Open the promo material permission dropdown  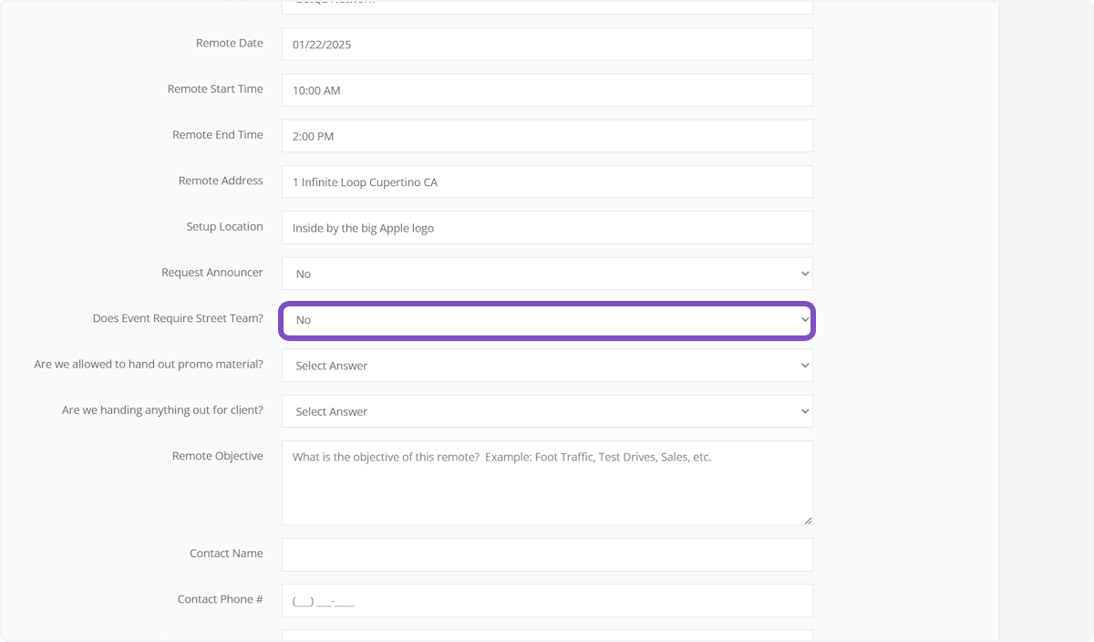click(546, 366)
